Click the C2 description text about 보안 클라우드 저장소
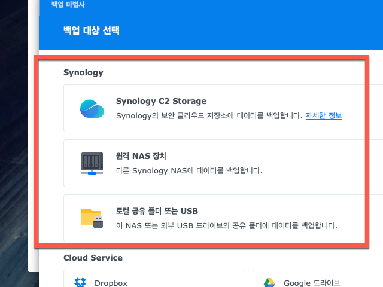This screenshot has height=287, width=383. pos(209,115)
